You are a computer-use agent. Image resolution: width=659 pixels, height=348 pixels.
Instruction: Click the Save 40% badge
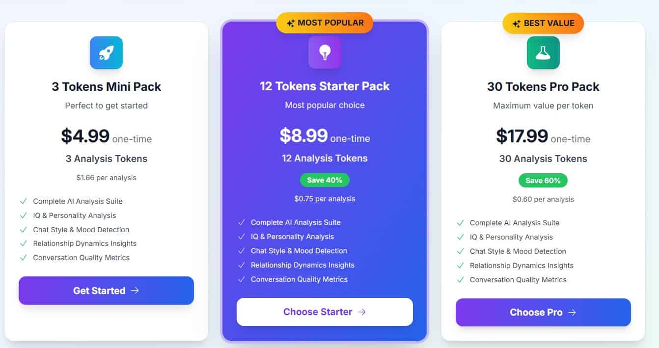coord(325,180)
